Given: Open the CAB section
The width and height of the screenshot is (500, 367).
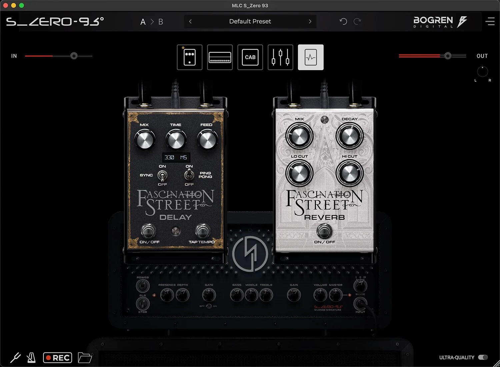Looking at the screenshot, I should 250,57.
